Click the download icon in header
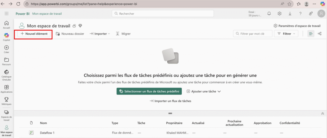Image resolution: width=327 pixels, height=138 pixels. [x=290, y=13]
